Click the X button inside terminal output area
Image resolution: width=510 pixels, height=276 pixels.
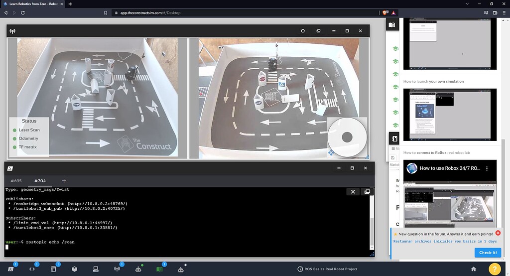click(x=353, y=192)
